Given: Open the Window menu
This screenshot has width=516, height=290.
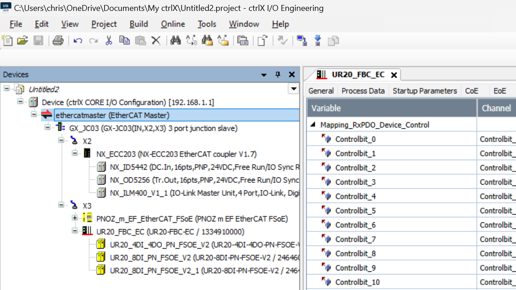Looking at the screenshot, I should coord(244,24).
